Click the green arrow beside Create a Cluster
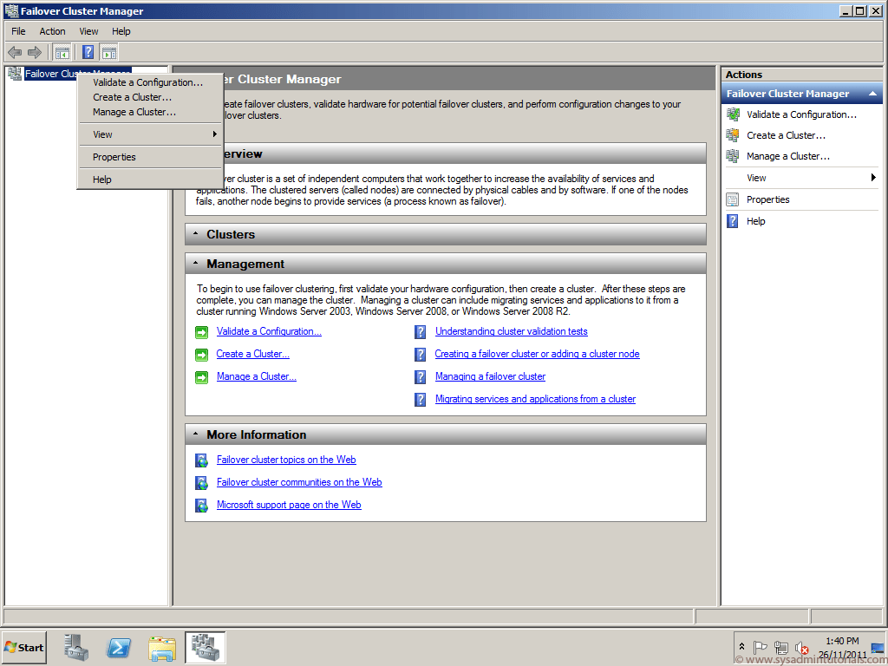 tap(201, 354)
